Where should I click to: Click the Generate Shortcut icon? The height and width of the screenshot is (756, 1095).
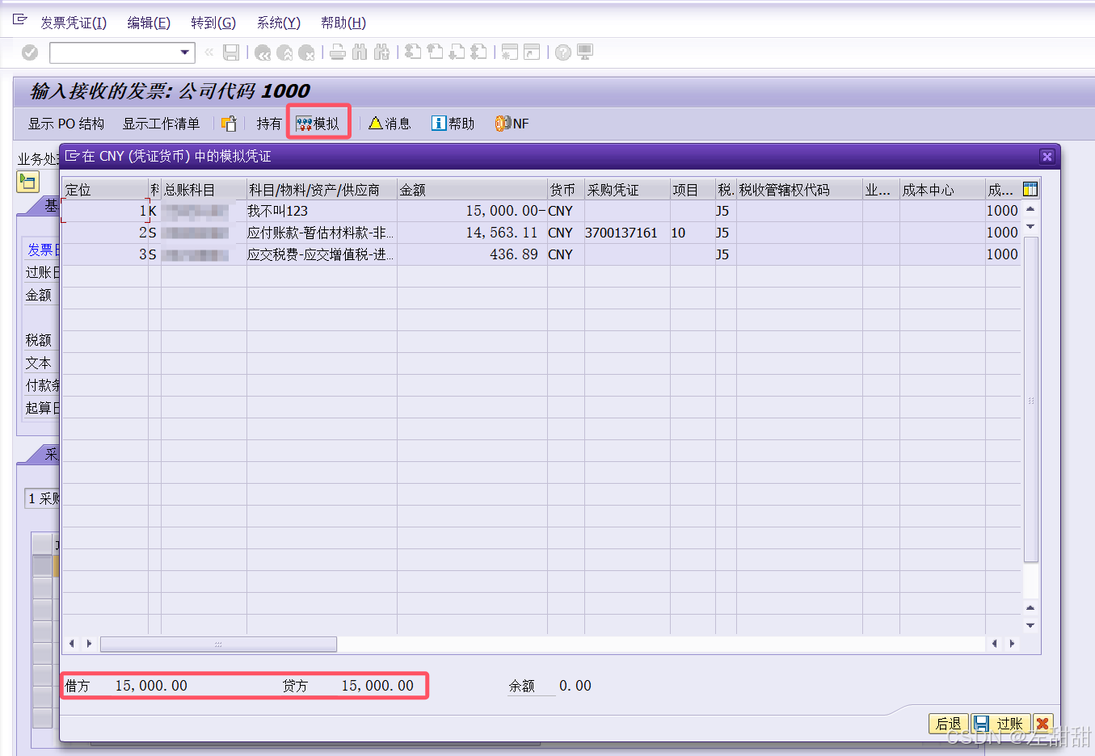[x=532, y=52]
